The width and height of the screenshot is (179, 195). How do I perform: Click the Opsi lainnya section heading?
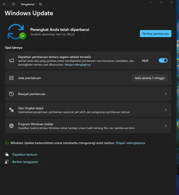pyautogui.click(x=14, y=48)
